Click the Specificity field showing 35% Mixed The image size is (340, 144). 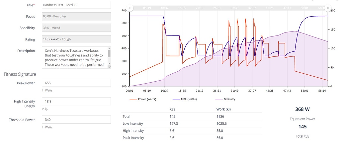(x=76, y=28)
